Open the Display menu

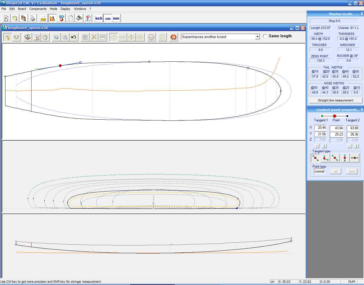(65, 9)
